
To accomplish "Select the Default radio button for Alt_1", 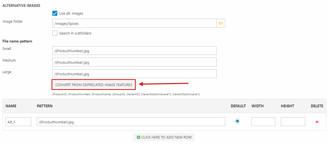I will point(237,121).
